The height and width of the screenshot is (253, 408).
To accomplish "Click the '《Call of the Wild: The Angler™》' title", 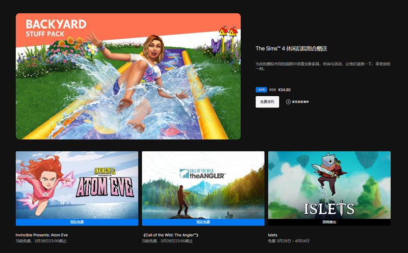I will click(x=170, y=235).
